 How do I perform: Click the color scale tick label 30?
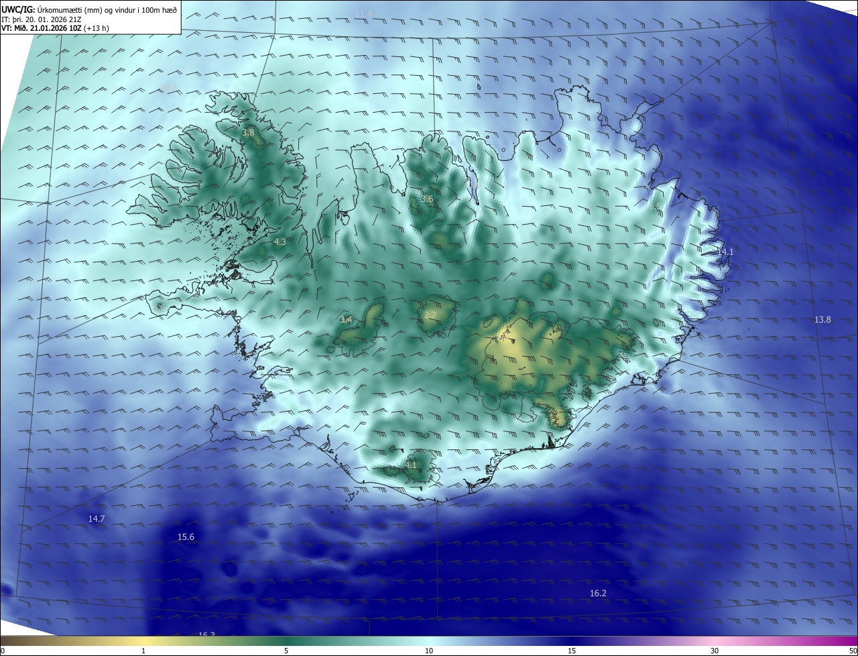[715, 651]
